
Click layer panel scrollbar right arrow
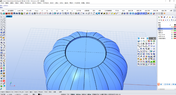pyautogui.click(x=175, y=89)
